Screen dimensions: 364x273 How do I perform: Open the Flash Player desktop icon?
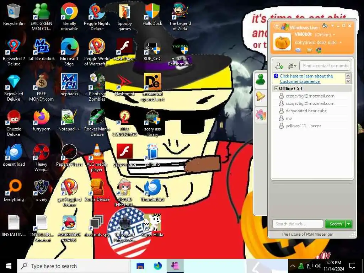coord(125,50)
